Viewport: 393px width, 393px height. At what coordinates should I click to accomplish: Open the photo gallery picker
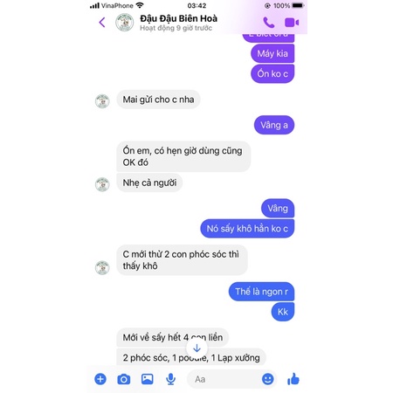(148, 379)
